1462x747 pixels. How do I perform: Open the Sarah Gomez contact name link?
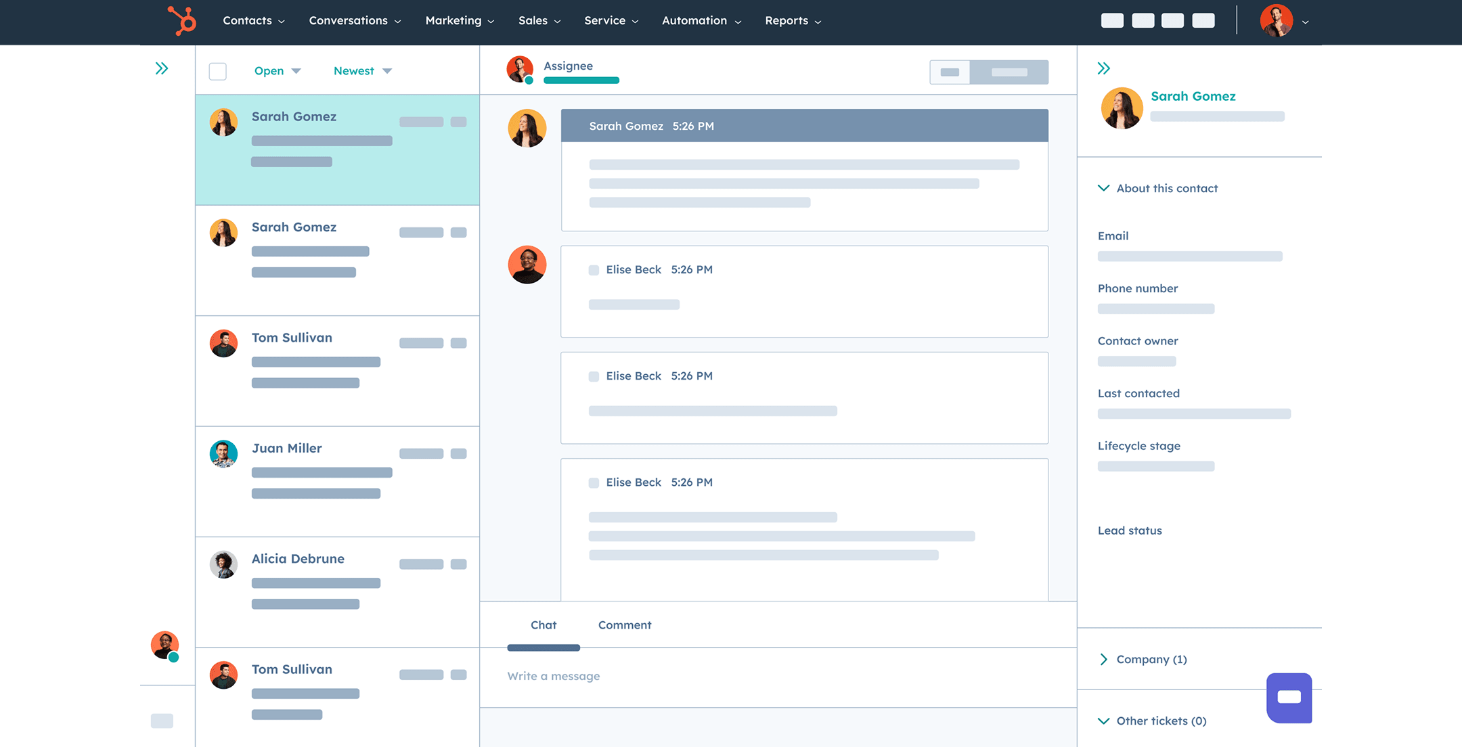point(1193,97)
